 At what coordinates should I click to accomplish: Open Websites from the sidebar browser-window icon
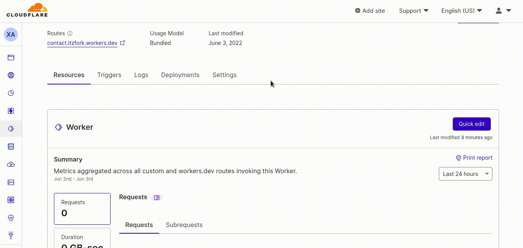(x=11, y=58)
